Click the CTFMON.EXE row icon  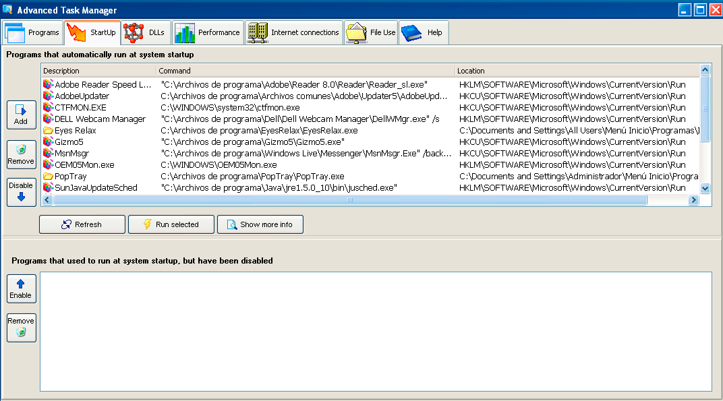coord(48,107)
